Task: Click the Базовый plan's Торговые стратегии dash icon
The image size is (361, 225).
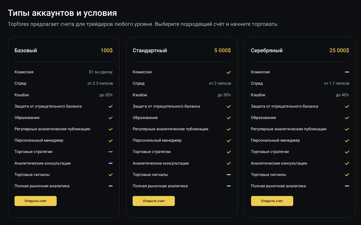Action: click(x=110, y=152)
